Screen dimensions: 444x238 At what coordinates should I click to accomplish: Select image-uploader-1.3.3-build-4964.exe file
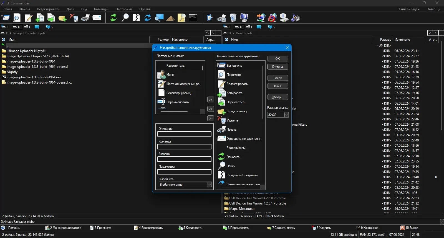[34, 77]
